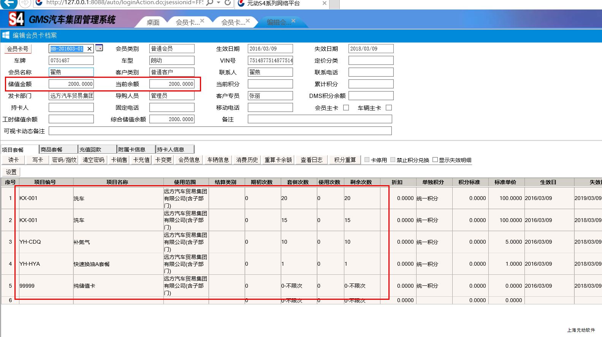Switch to the 充值回款 tab
This screenshot has height=337, width=602.
point(97,150)
